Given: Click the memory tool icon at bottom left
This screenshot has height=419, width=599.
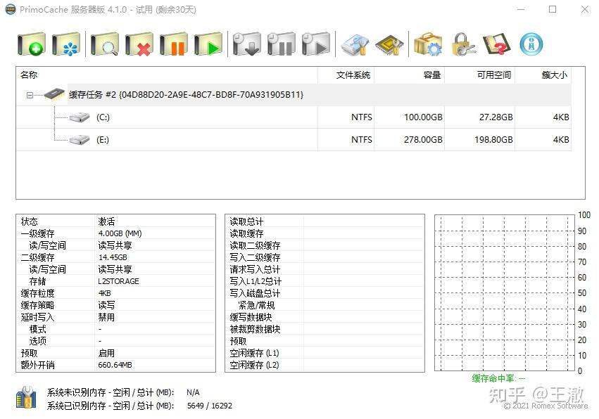Looking at the screenshot, I should click(26, 398).
